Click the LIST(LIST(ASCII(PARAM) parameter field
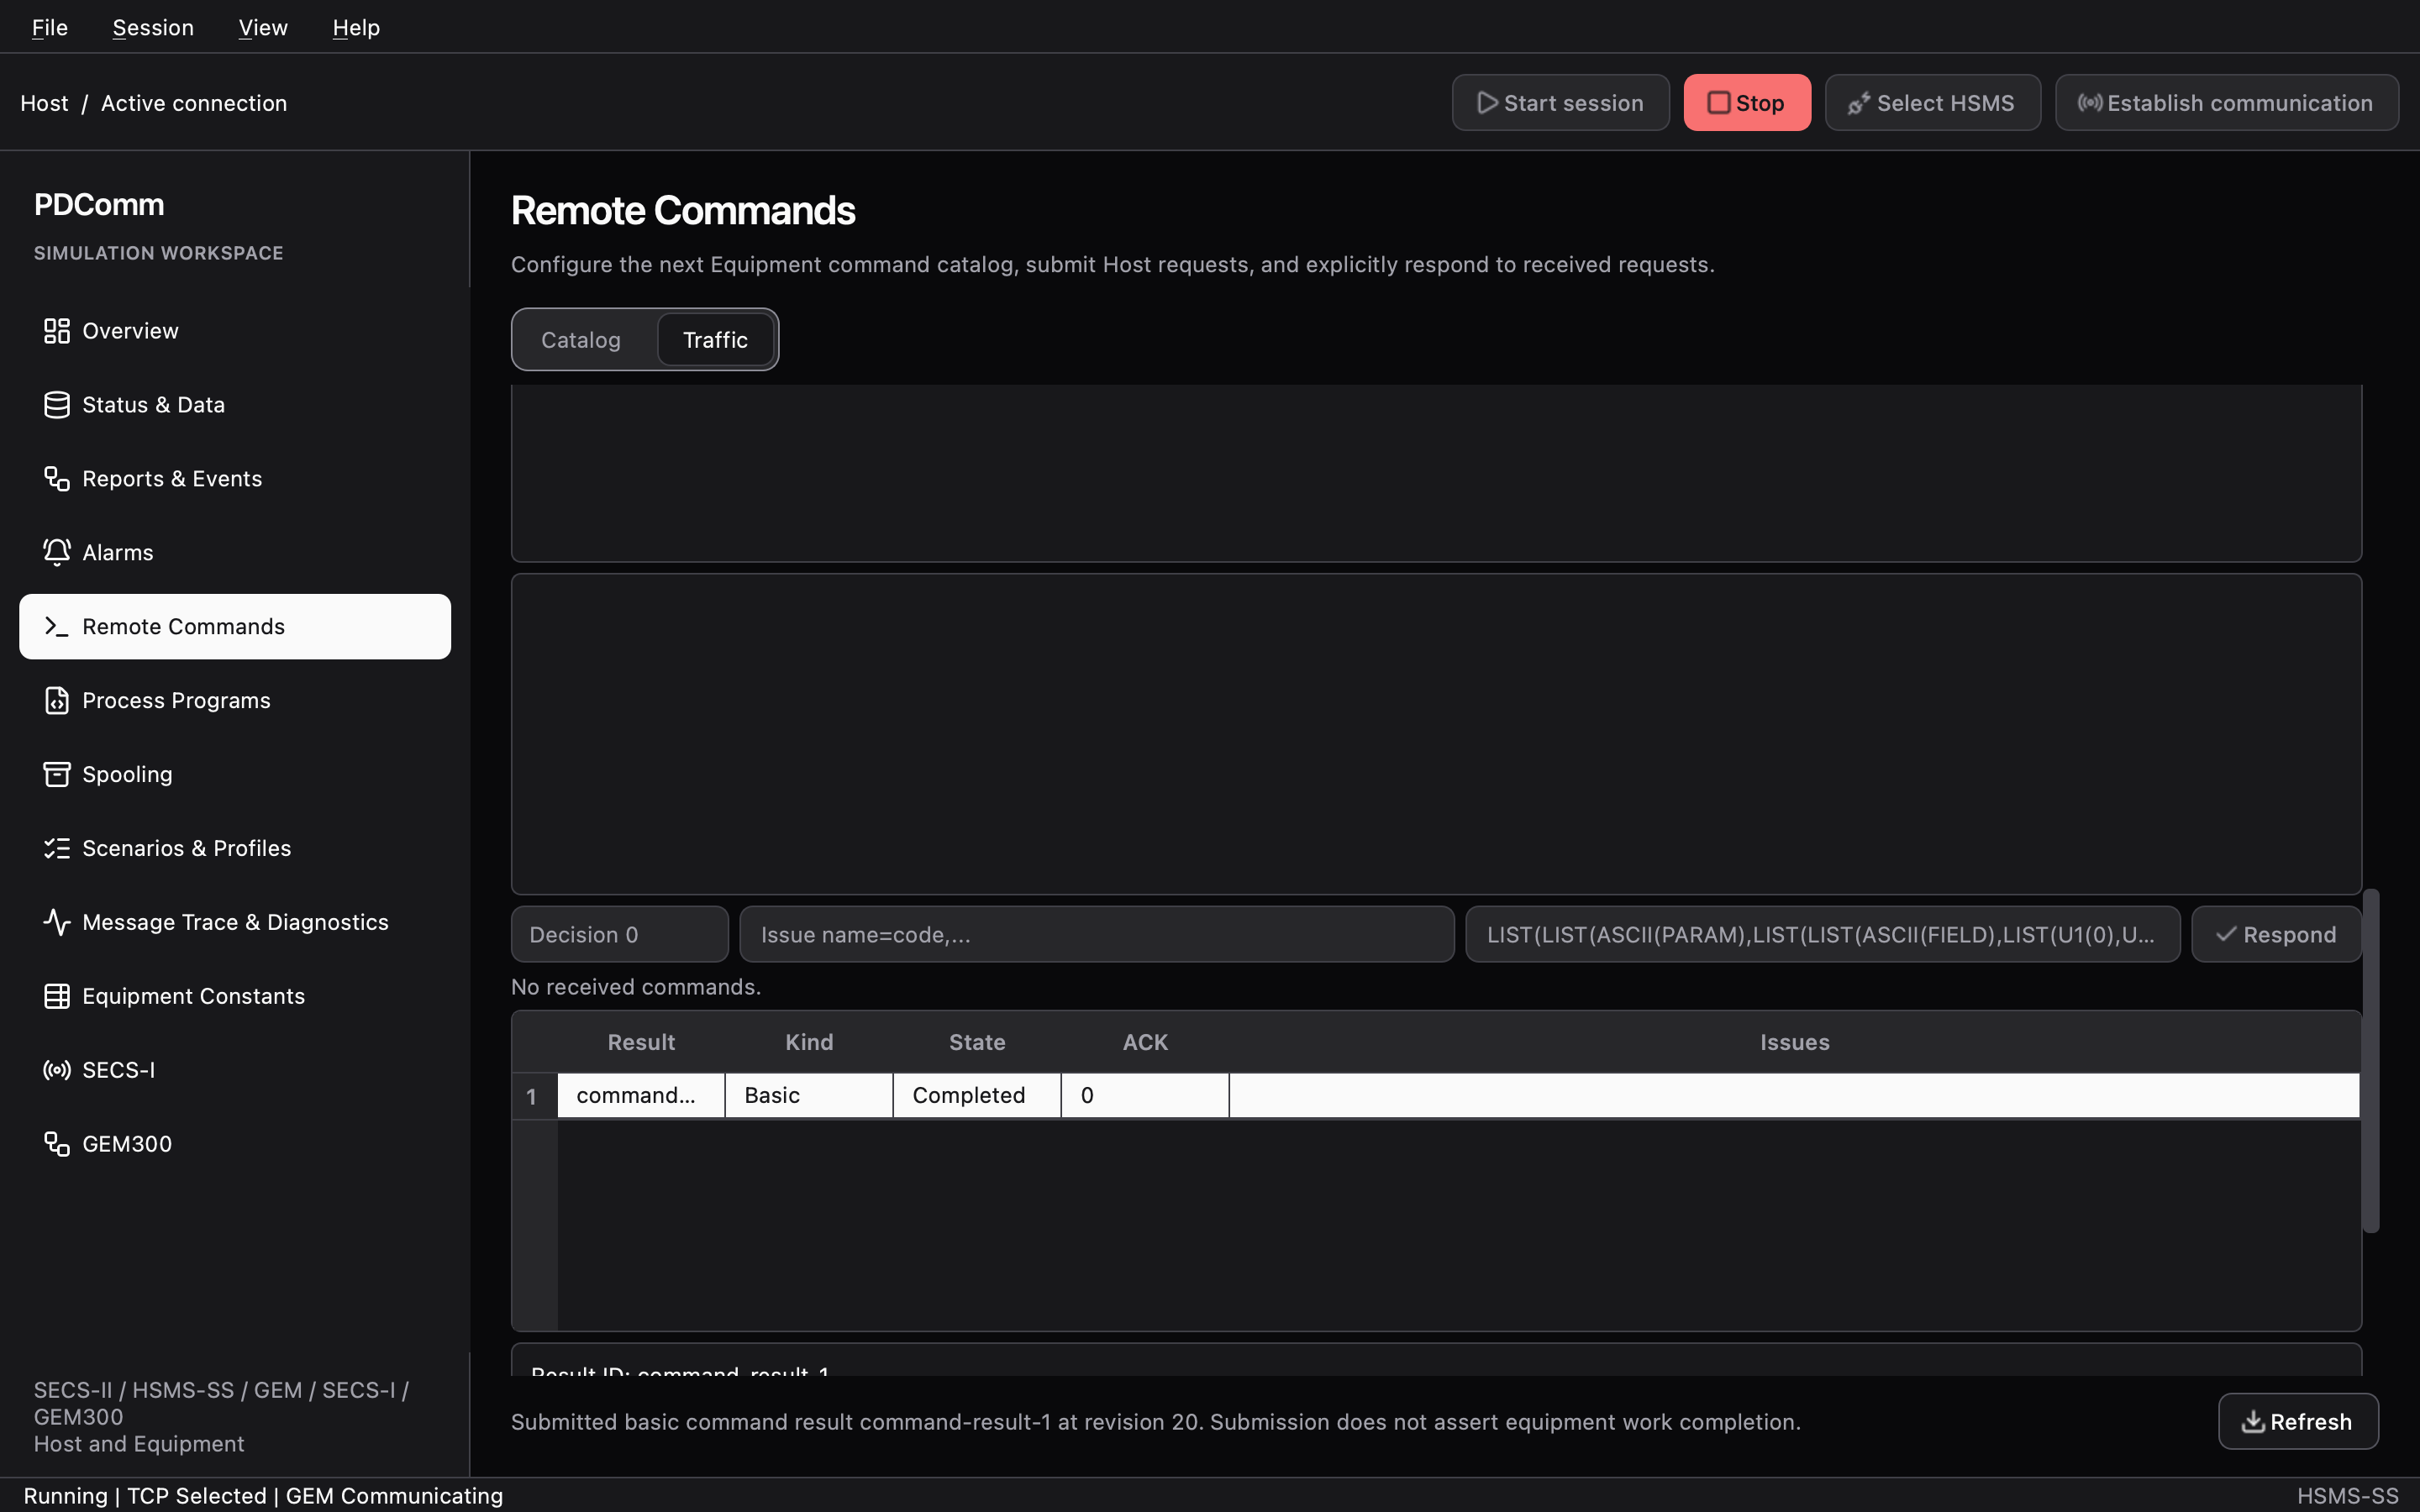The width and height of the screenshot is (2420, 1512). pos(1822,935)
